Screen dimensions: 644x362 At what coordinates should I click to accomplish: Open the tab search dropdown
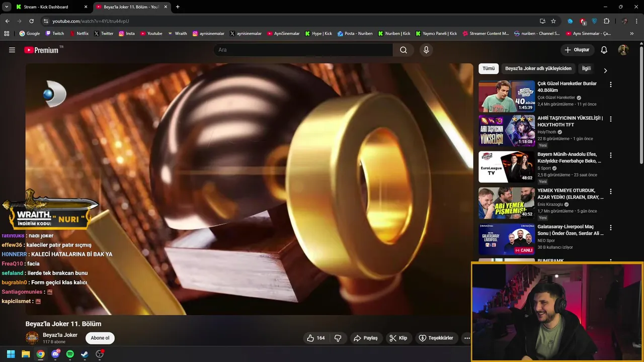coord(7,7)
